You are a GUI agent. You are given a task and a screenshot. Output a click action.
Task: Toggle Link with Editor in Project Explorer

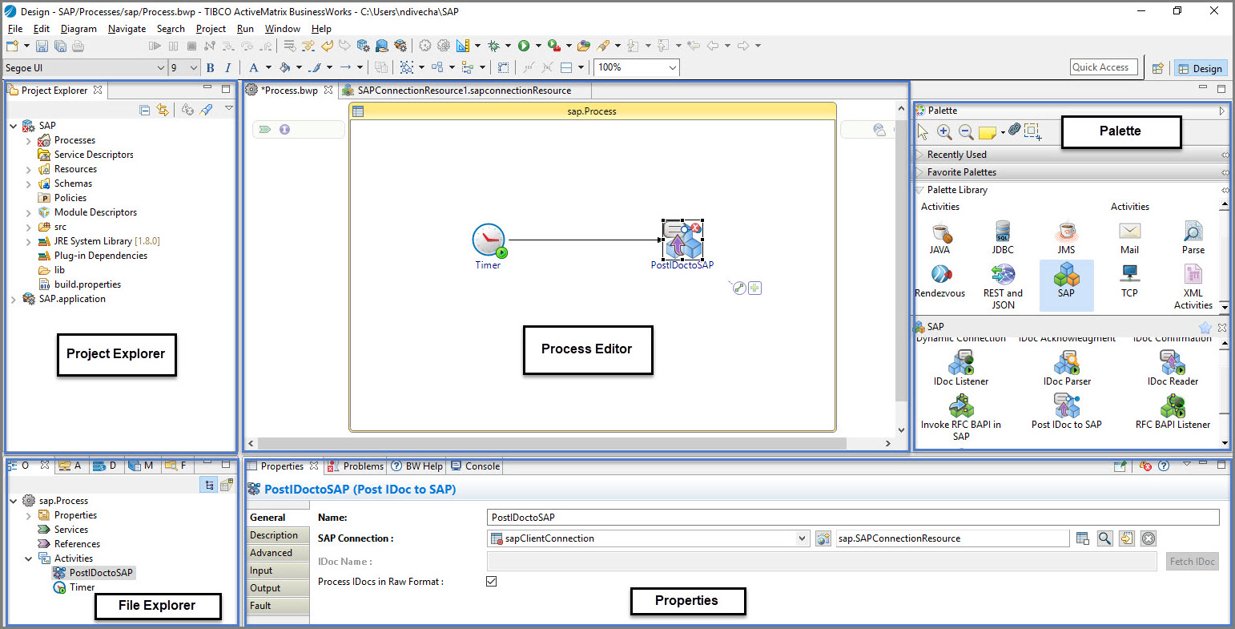(163, 110)
